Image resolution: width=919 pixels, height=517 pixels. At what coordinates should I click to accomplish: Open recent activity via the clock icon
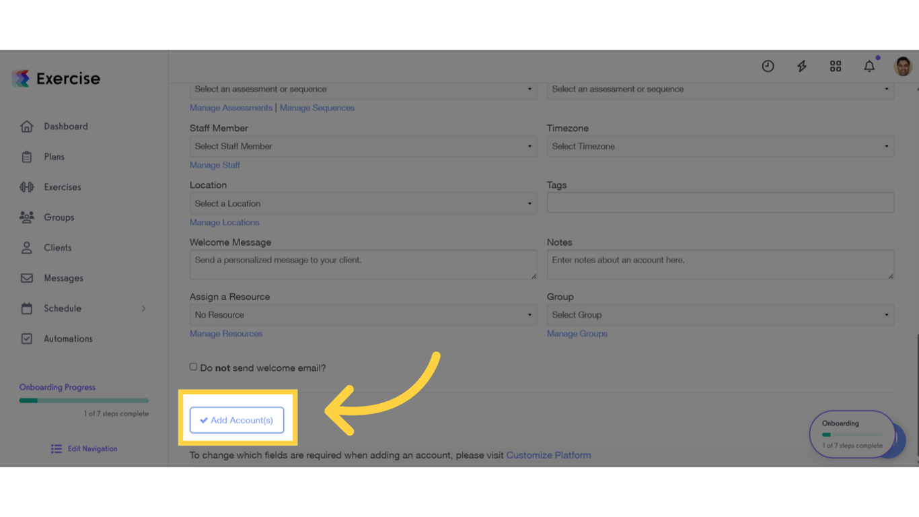point(768,66)
